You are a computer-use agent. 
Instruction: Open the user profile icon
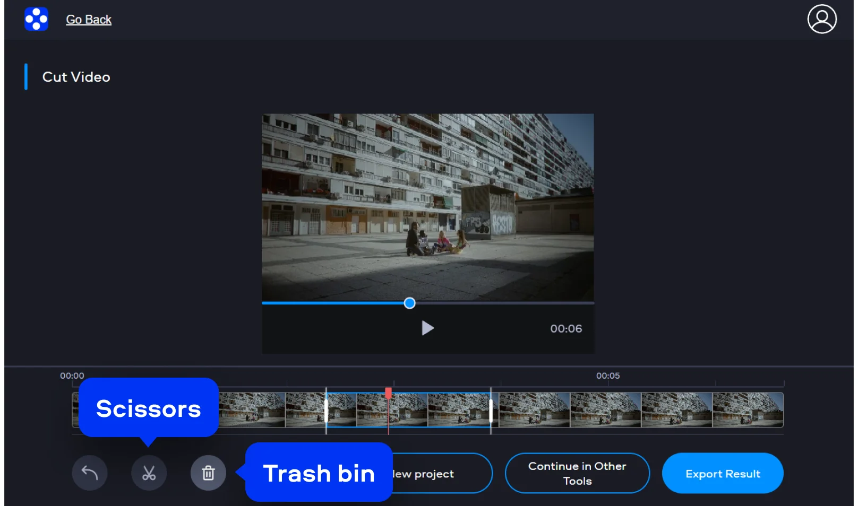point(821,20)
